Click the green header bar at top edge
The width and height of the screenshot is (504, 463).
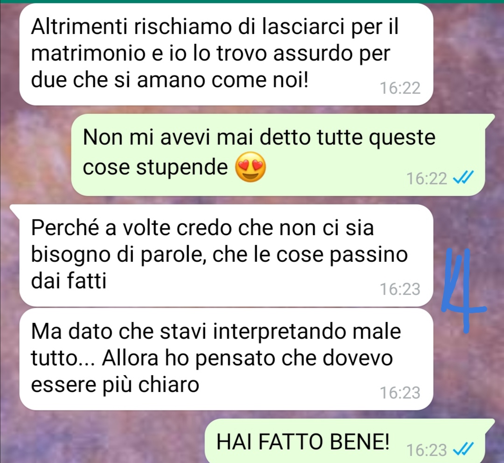pos(252,1)
